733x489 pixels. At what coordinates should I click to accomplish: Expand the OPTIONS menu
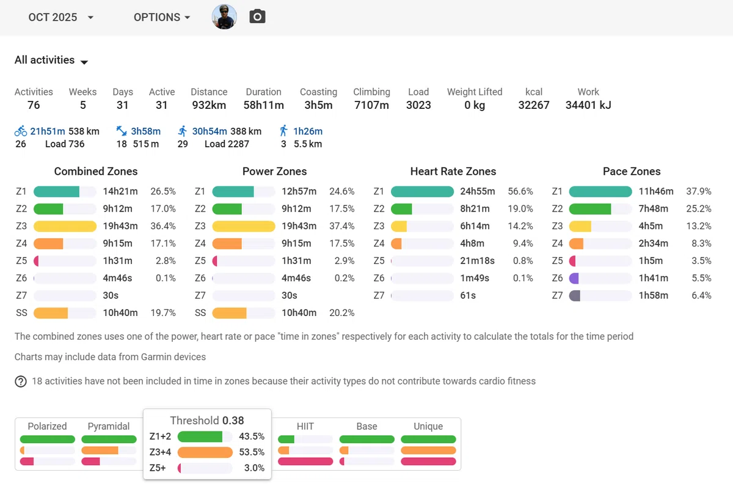coord(162,17)
